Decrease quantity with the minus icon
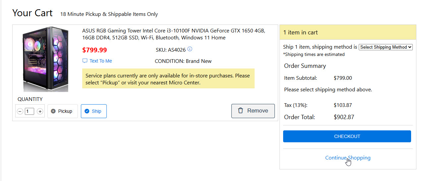Image resolution: width=430 pixels, height=181 pixels. coord(20,112)
